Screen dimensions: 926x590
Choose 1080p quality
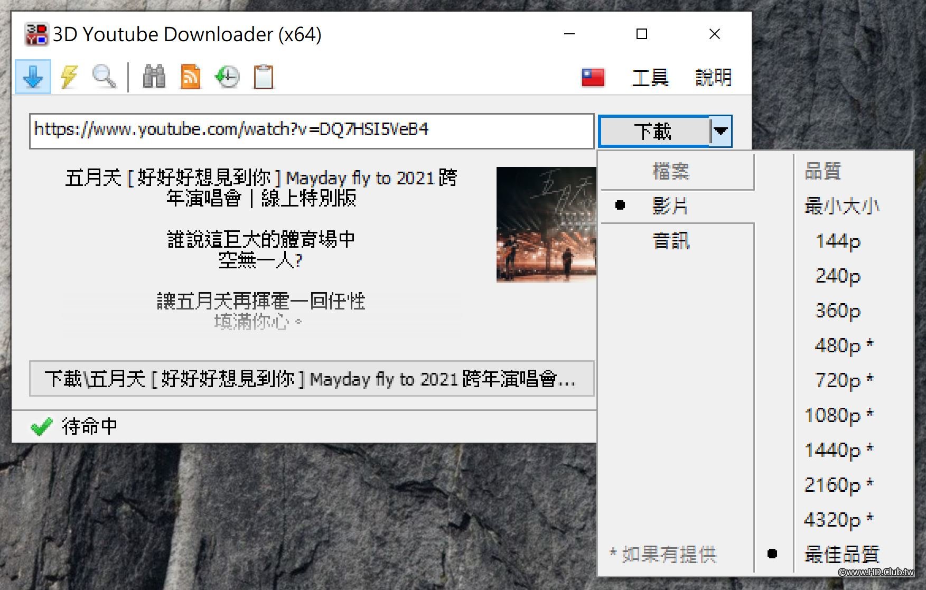tap(839, 415)
